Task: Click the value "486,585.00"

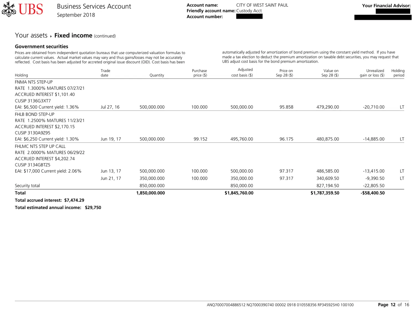Action: pos(328,171)
